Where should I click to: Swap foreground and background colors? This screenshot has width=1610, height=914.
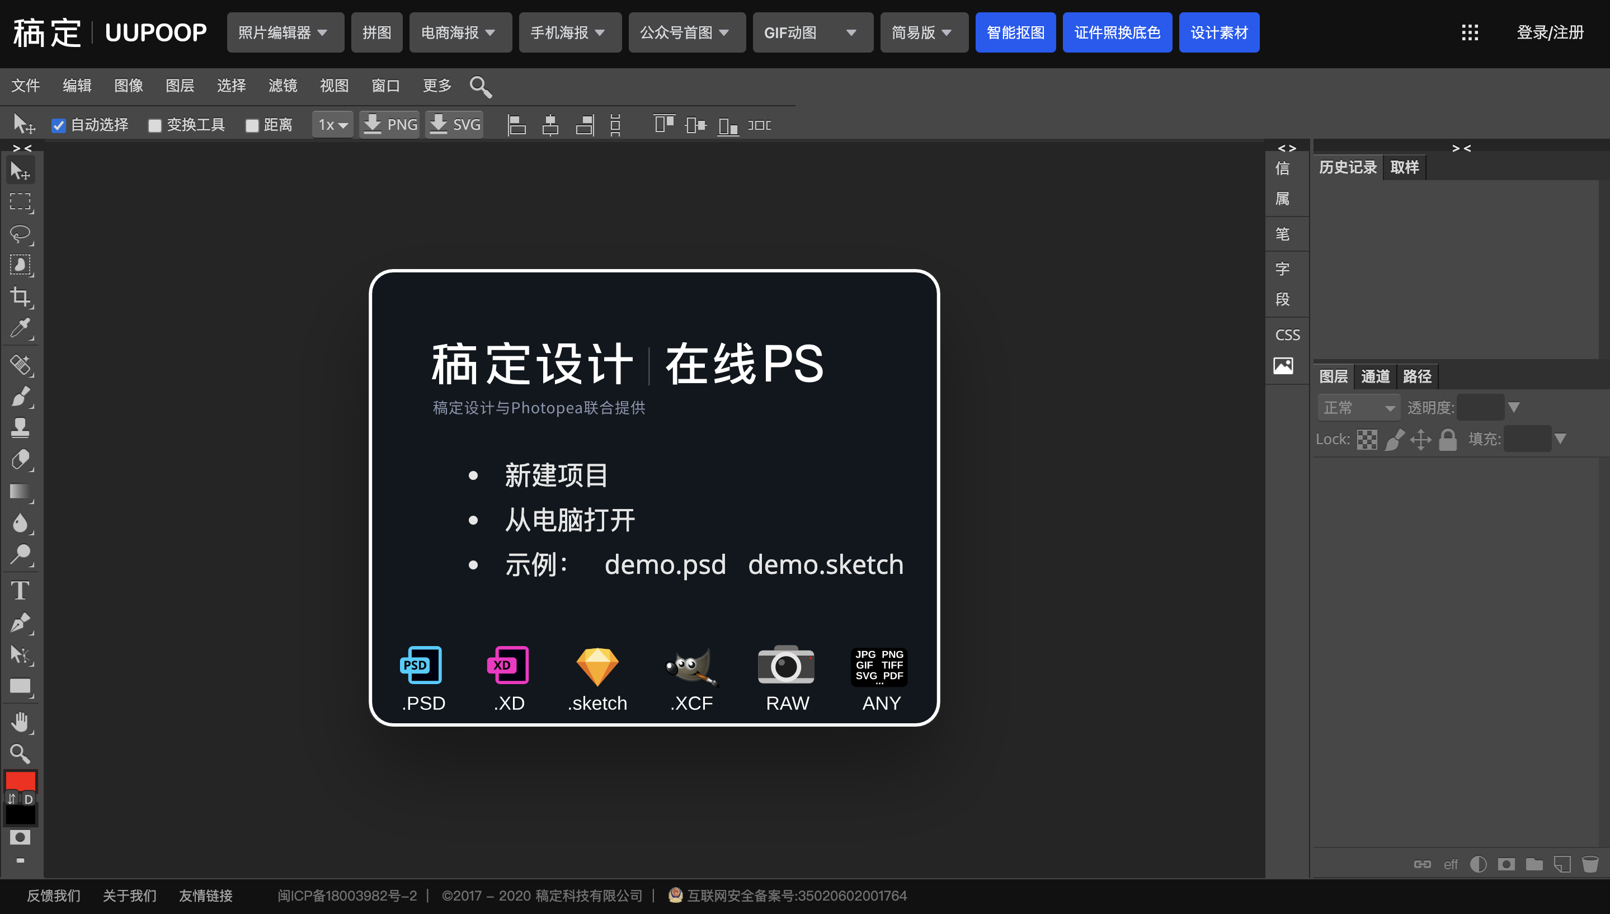(12, 799)
